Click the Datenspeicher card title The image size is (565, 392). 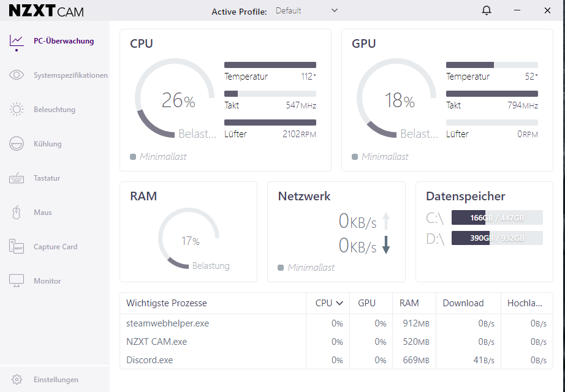click(x=466, y=196)
